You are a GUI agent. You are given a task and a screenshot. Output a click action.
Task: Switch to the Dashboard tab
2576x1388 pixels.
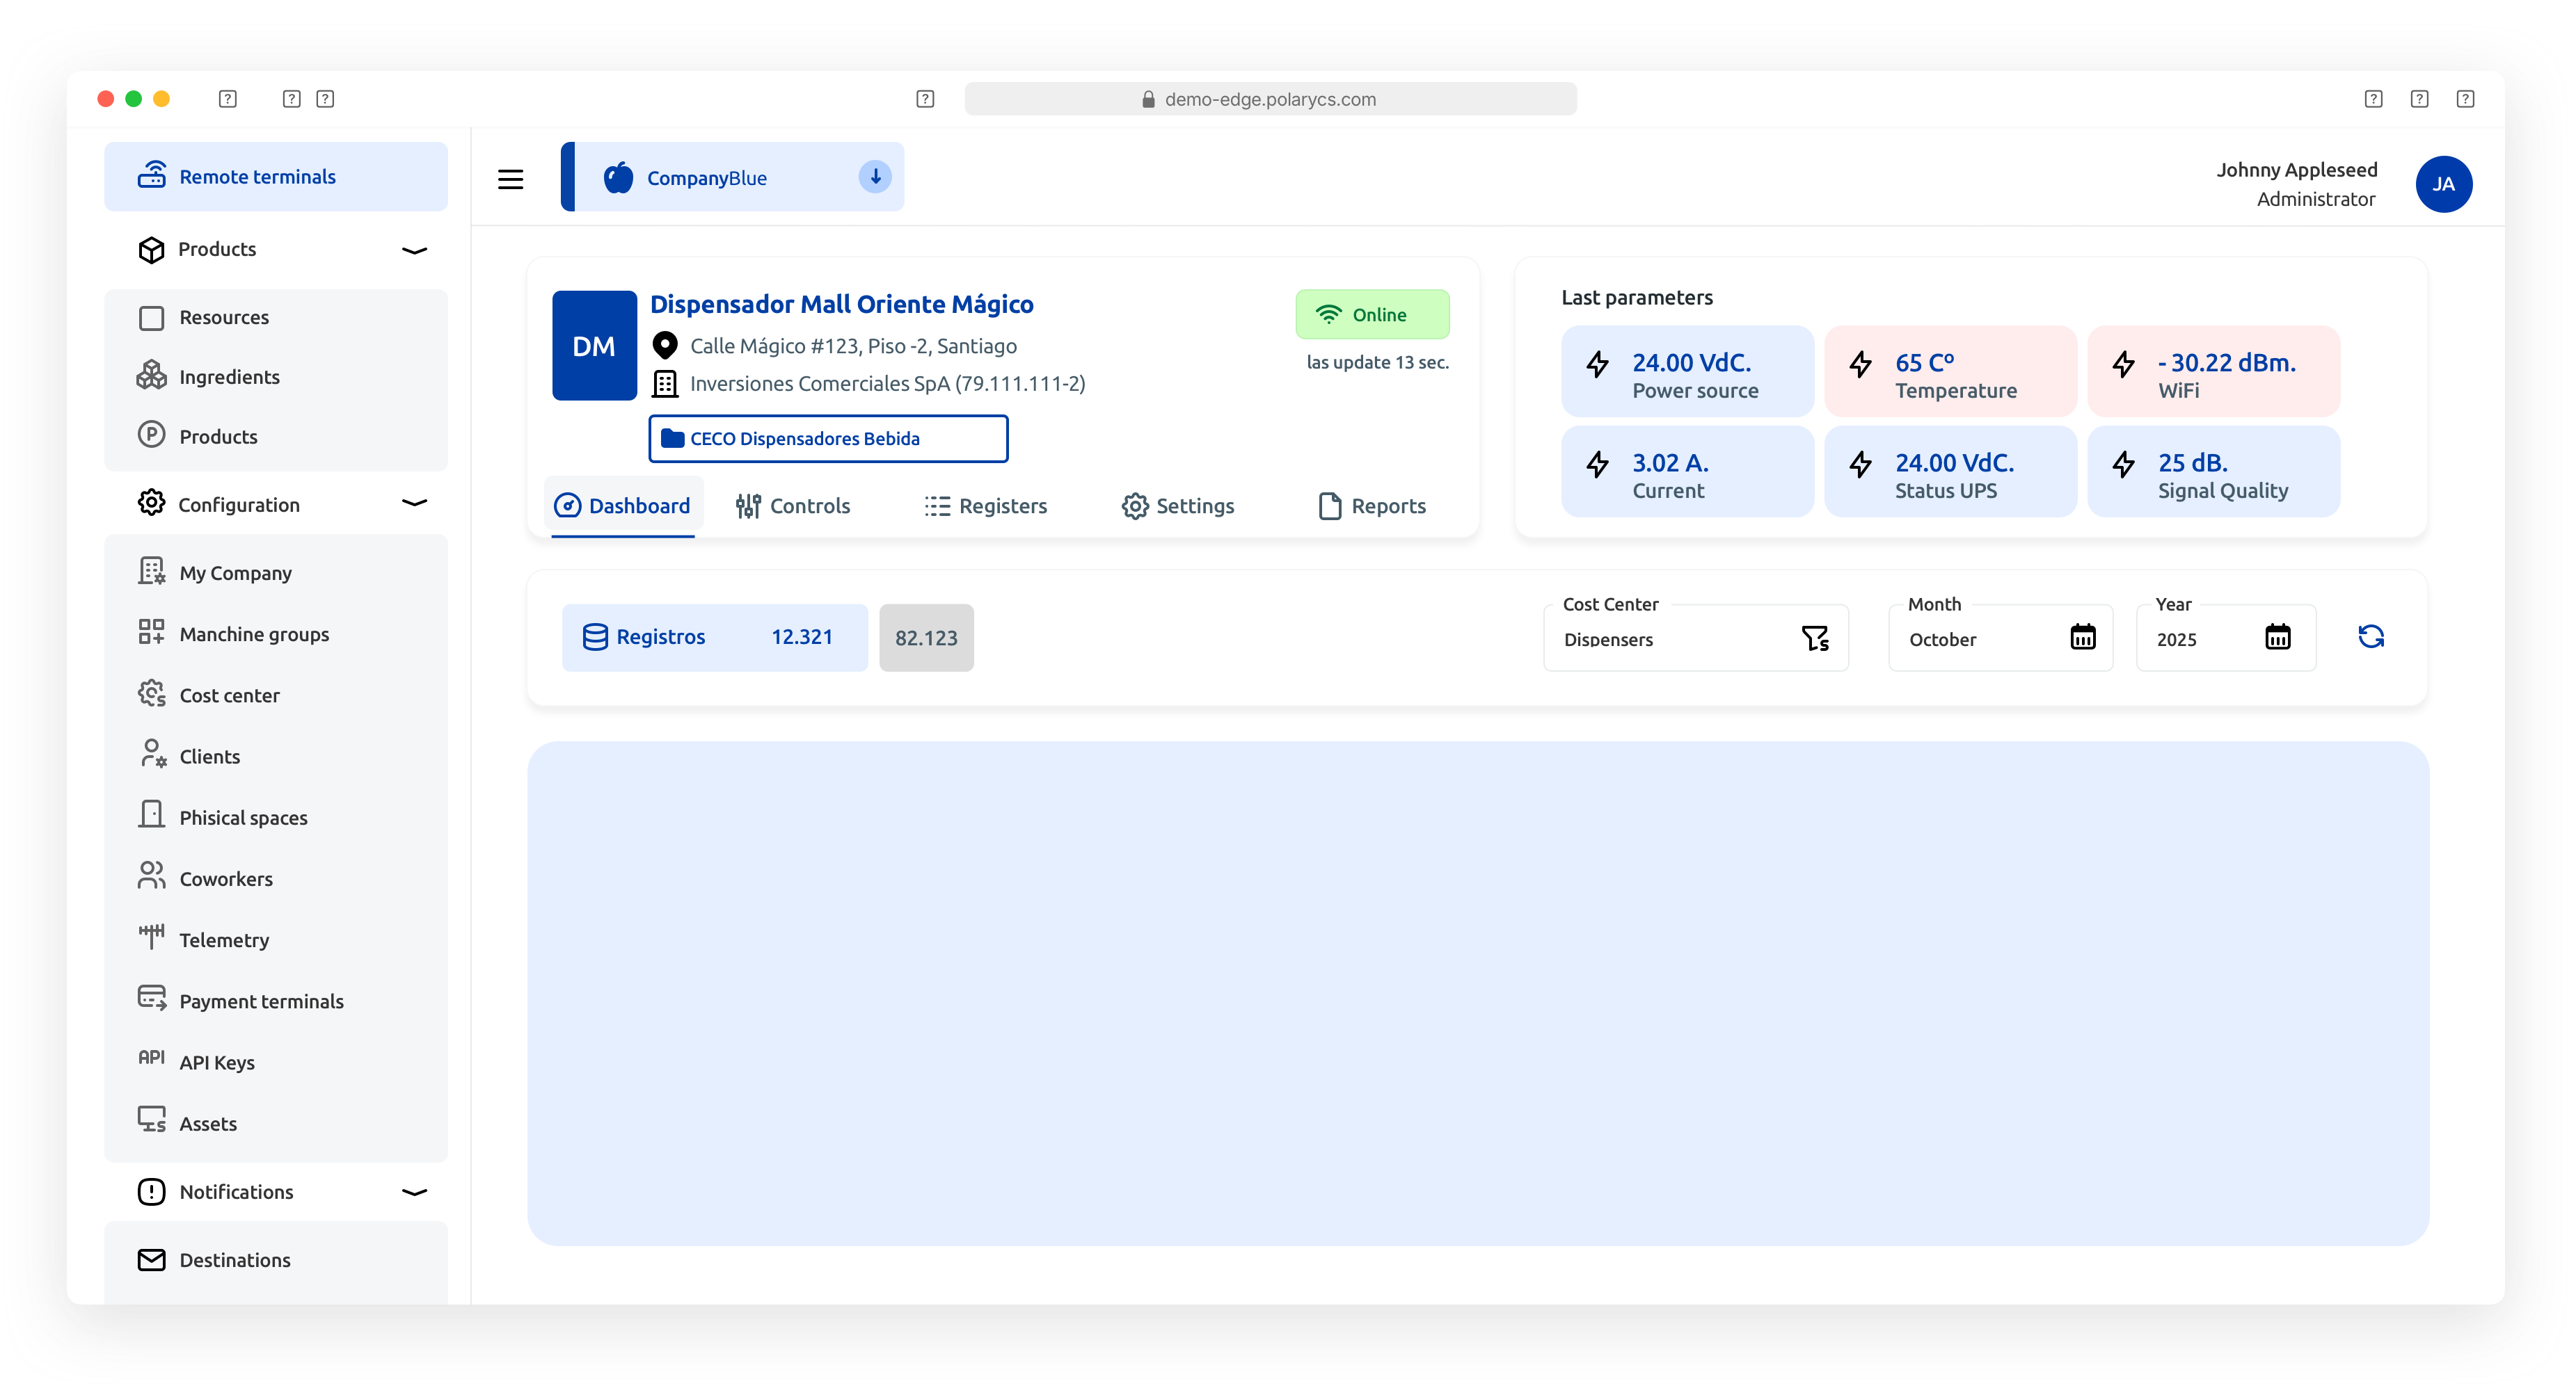(623, 506)
